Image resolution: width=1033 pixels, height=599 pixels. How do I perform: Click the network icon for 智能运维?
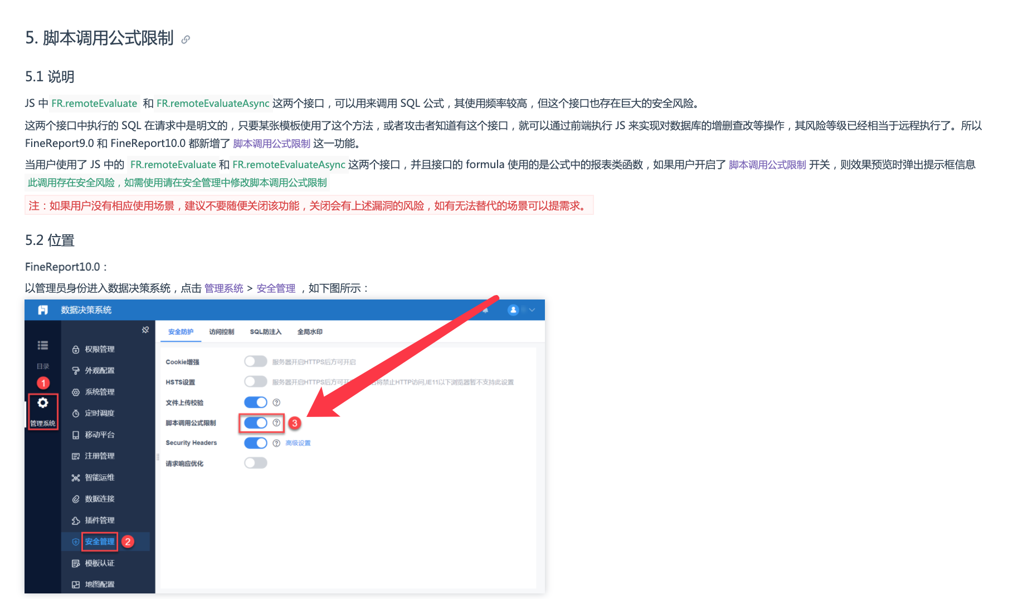[76, 478]
